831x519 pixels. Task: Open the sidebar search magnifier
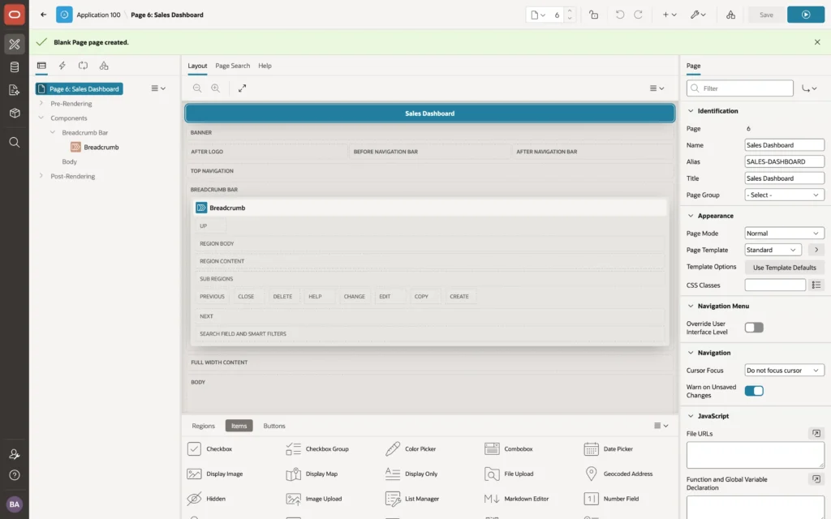point(15,142)
